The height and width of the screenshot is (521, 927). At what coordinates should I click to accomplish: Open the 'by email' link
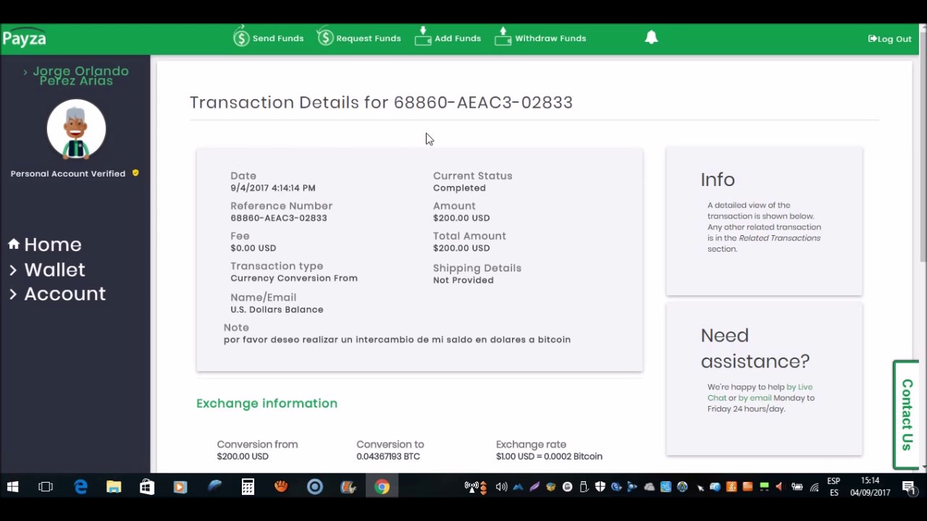click(x=755, y=397)
